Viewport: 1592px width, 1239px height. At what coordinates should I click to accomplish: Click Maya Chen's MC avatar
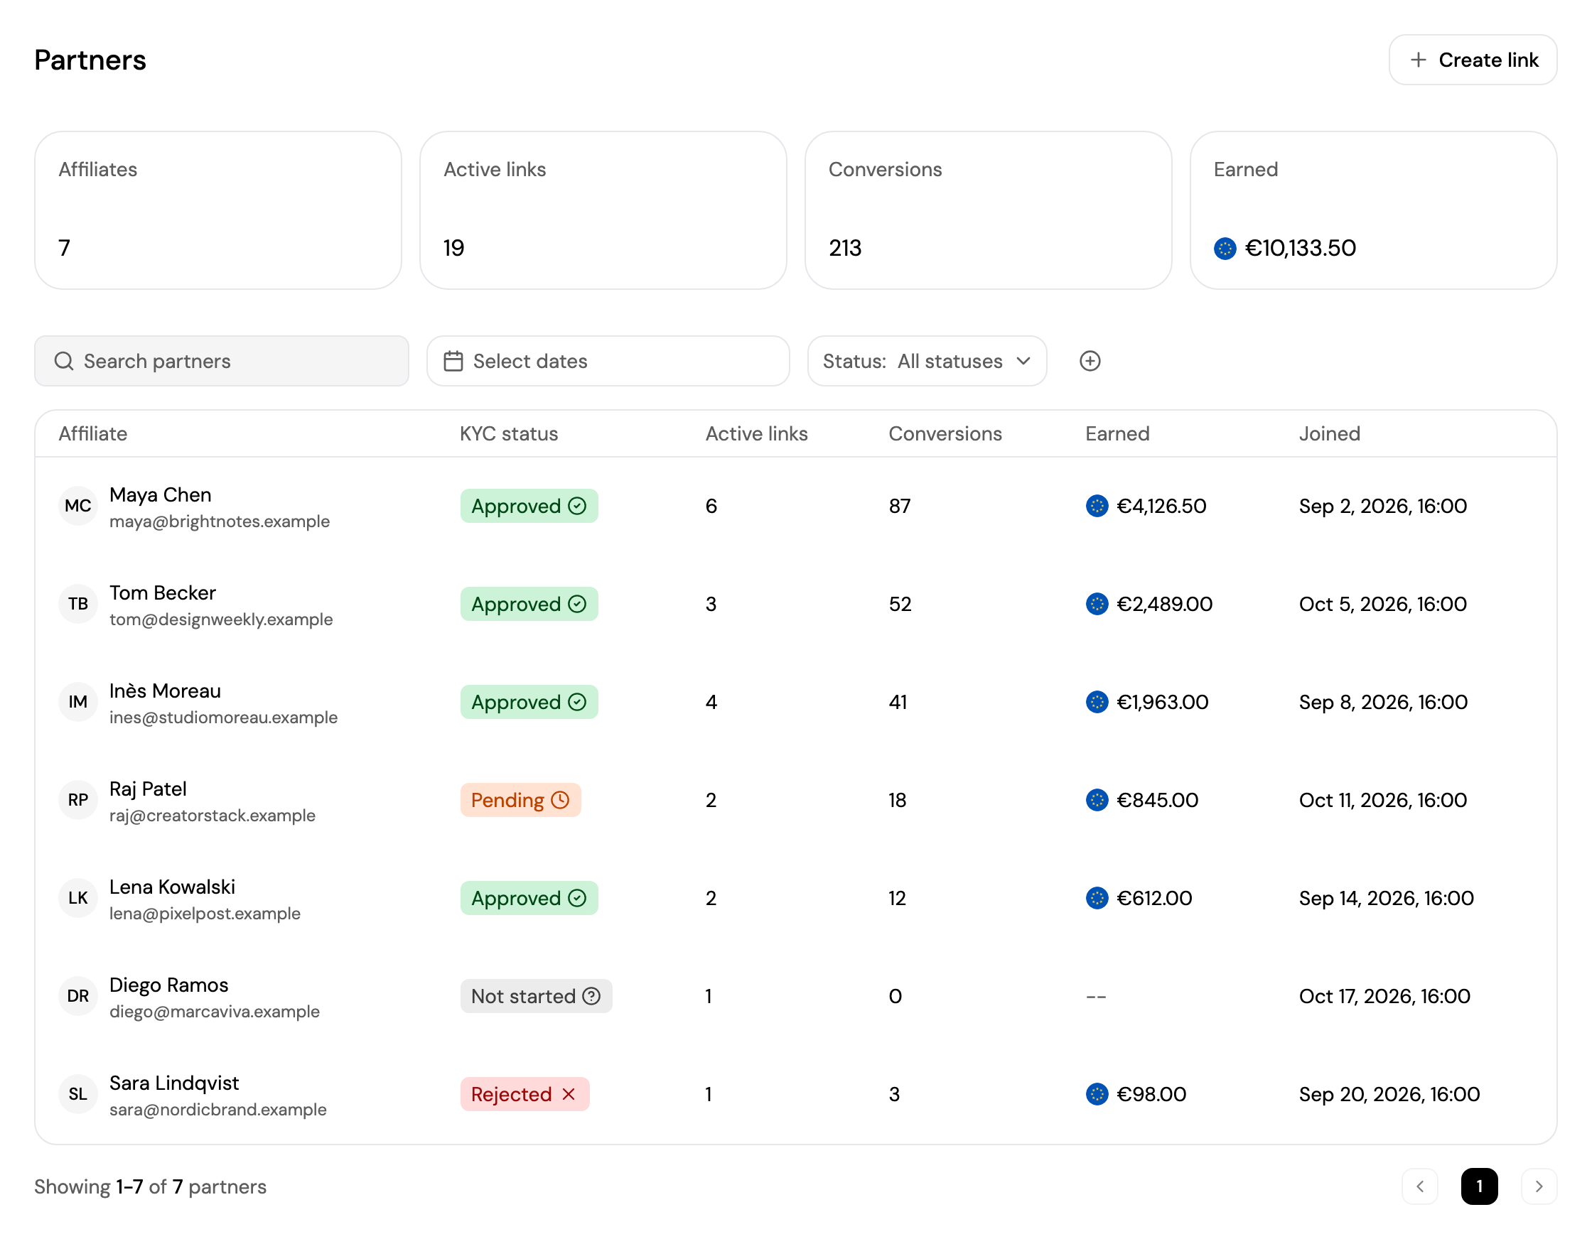click(x=78, y=506)
